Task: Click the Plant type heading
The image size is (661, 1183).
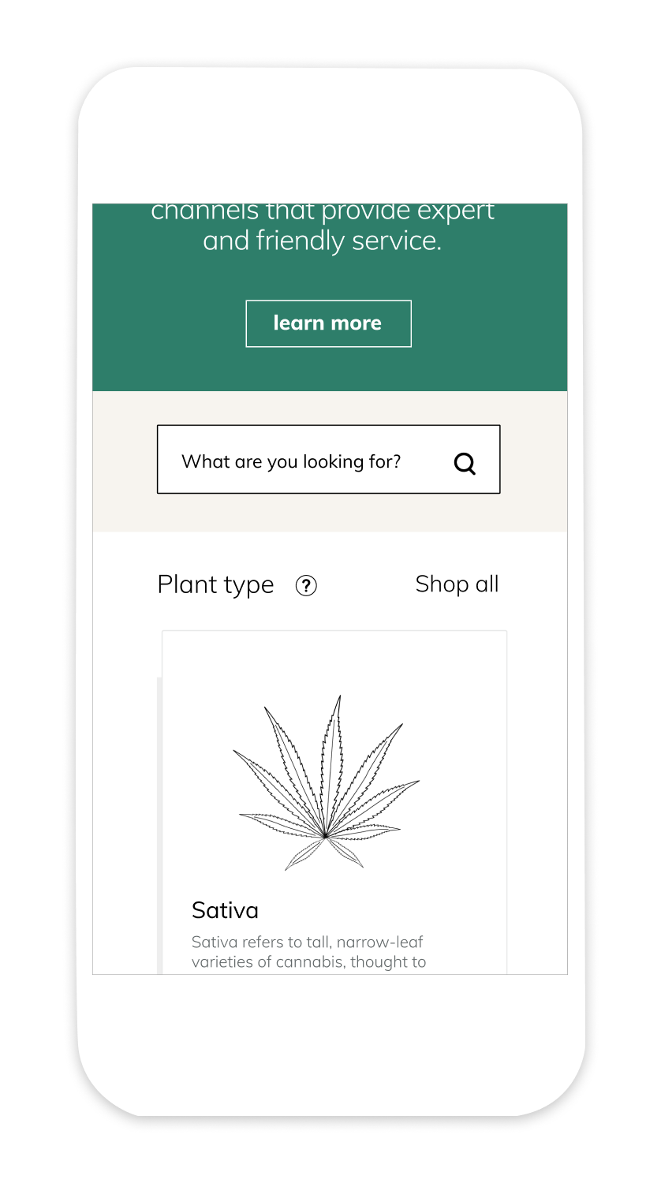Action: click(x=215, y=585)
